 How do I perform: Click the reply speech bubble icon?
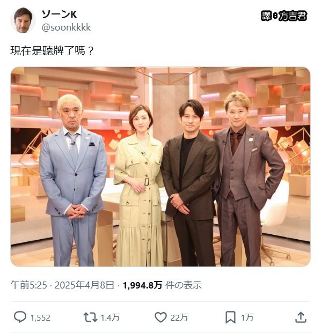coord(20,317)
